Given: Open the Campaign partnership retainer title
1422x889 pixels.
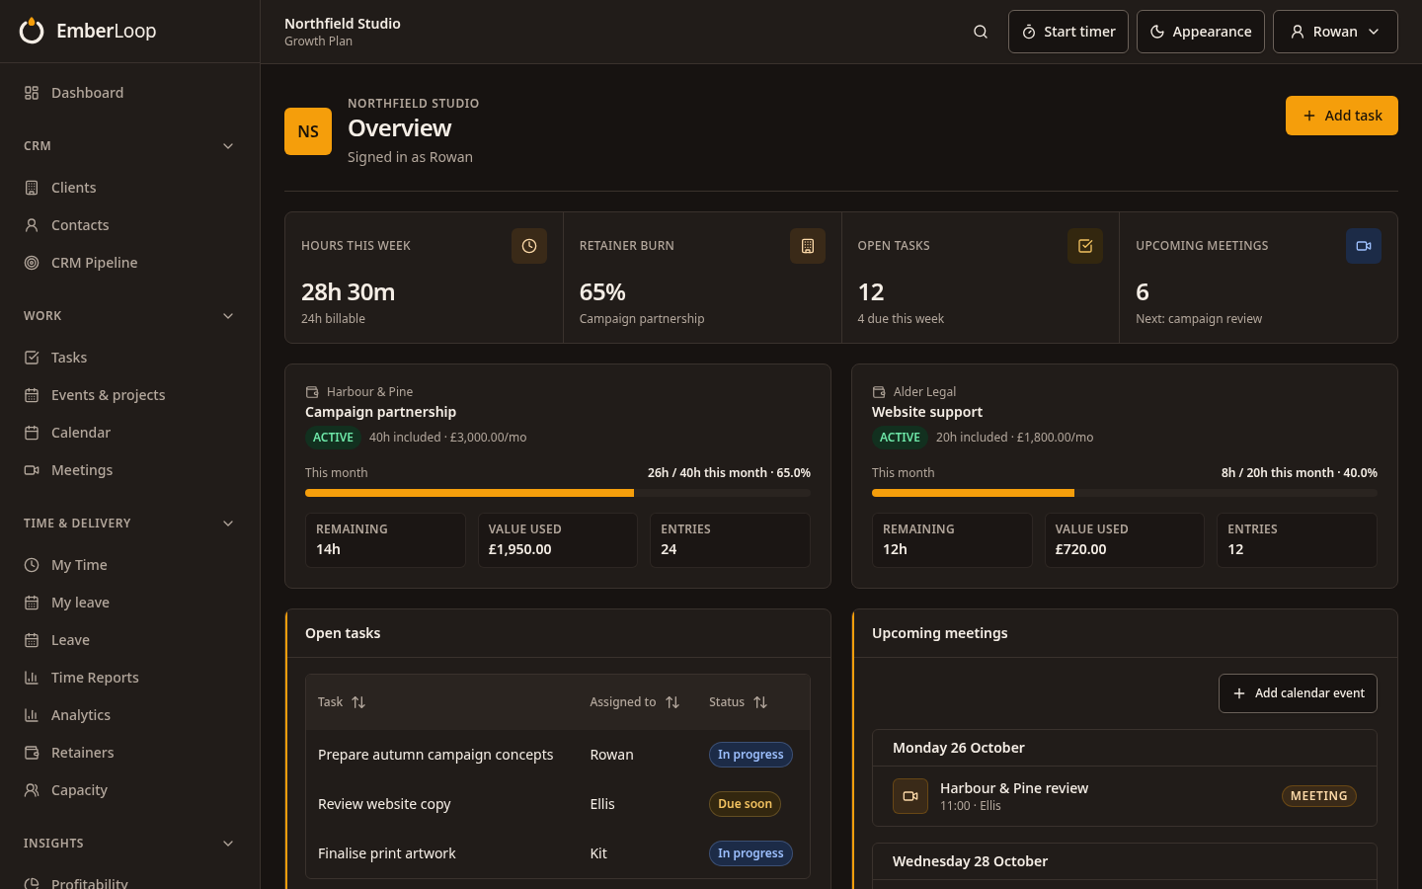Looking at the screenshot, I should pos(380,412).
